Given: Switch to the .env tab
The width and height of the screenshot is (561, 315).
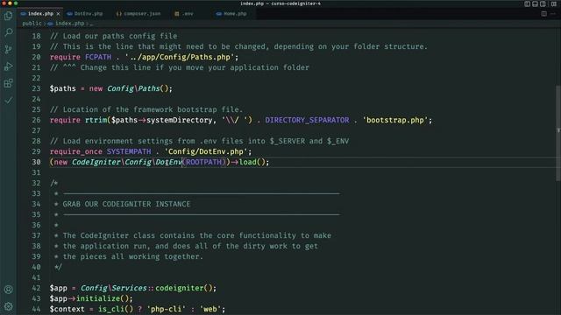Looking at the screenshot, I should point(184,14).
